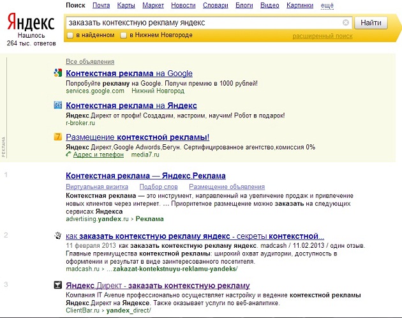
Task: Click the cocktail glass favicon of the ClientBar result
Action: pos(57,285)
